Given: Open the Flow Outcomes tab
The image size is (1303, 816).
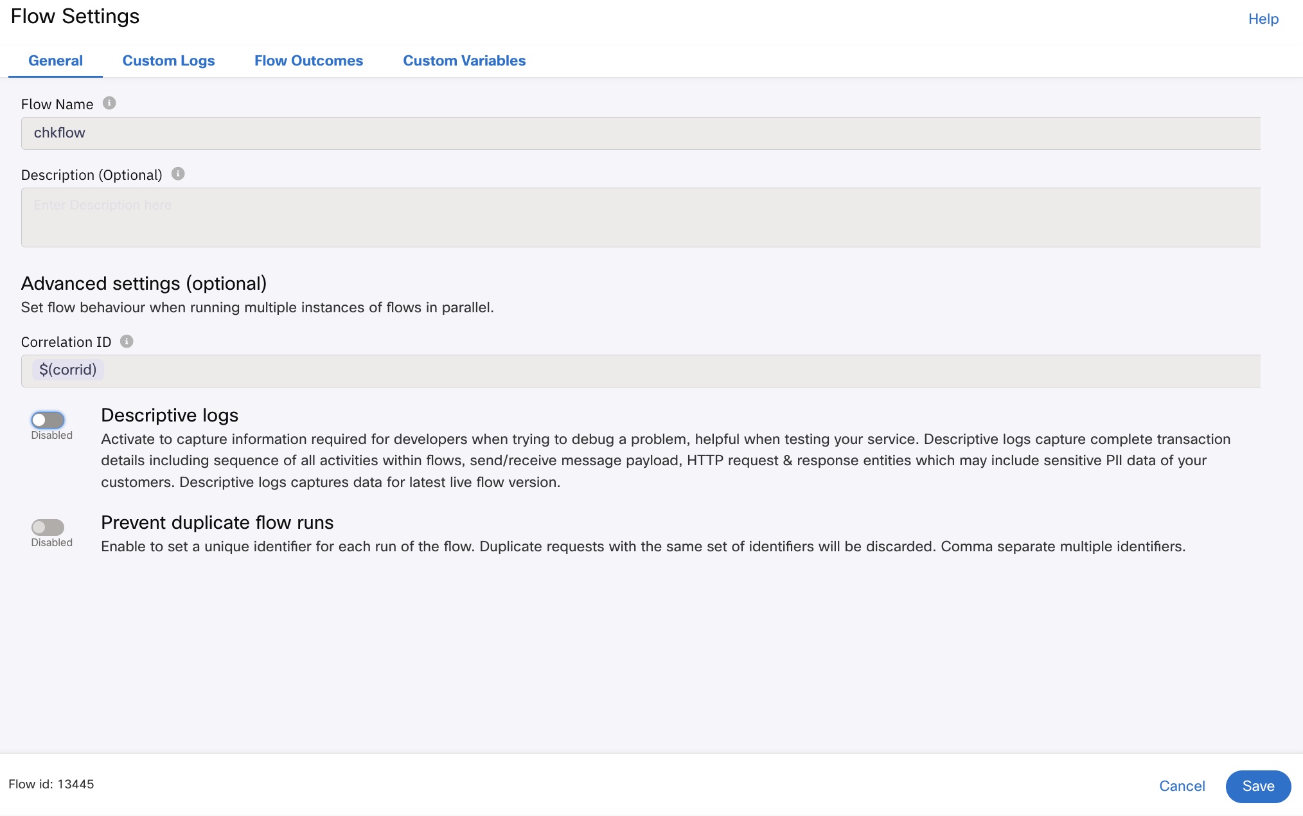Looking at the screenshot, I should 308,60.
